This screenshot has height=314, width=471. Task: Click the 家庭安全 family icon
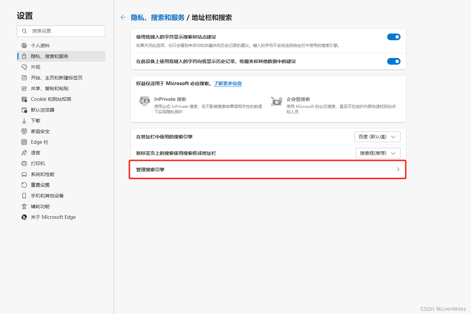[x=24, y=131]
